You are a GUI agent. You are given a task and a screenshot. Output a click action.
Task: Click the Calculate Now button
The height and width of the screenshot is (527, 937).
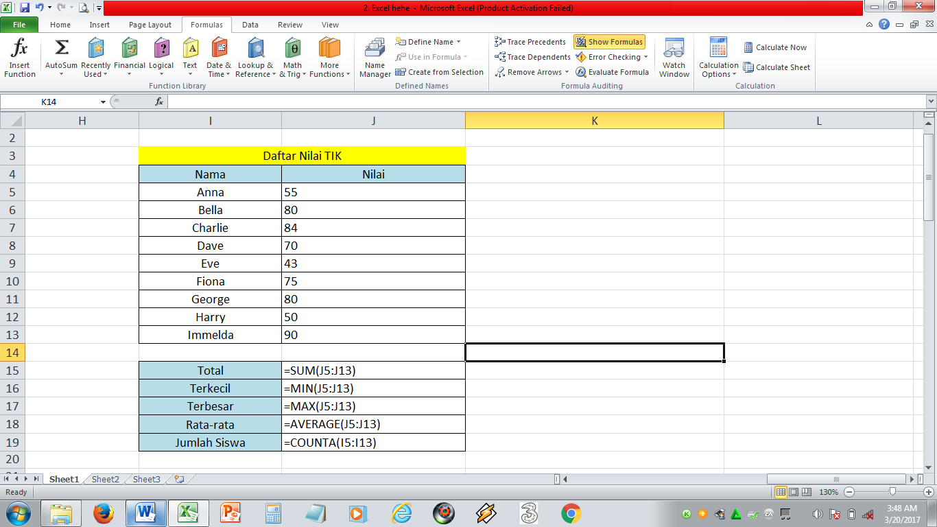point(775,47)
